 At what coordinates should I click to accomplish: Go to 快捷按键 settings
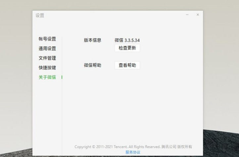point(47,67)
